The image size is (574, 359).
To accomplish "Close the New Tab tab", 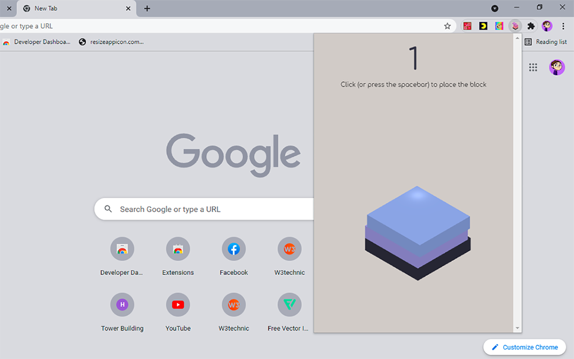I will click(x=128, y=9).
